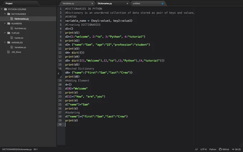Close the Variables.py tab
This screenshot has width=243, height=152.
pos(92,4)
